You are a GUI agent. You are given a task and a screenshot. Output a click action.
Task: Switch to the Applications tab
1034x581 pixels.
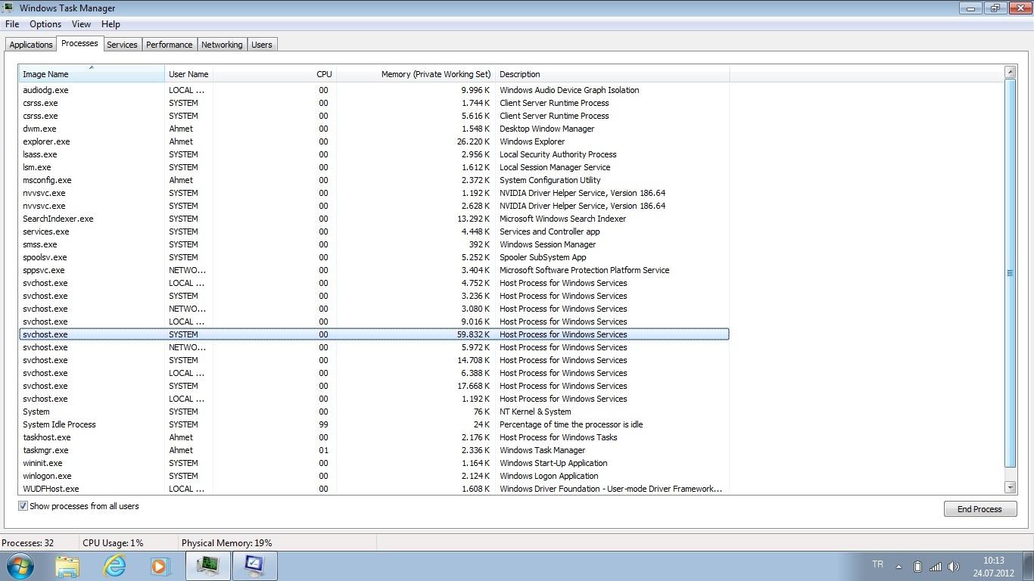[x=31, y=45]
